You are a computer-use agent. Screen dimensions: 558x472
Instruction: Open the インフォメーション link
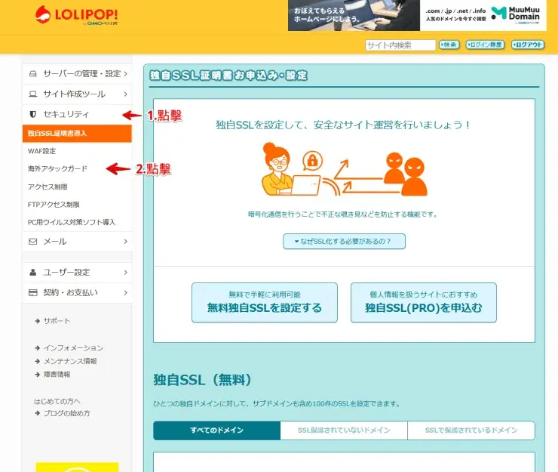pyautogui.click(x=73, y=348)
